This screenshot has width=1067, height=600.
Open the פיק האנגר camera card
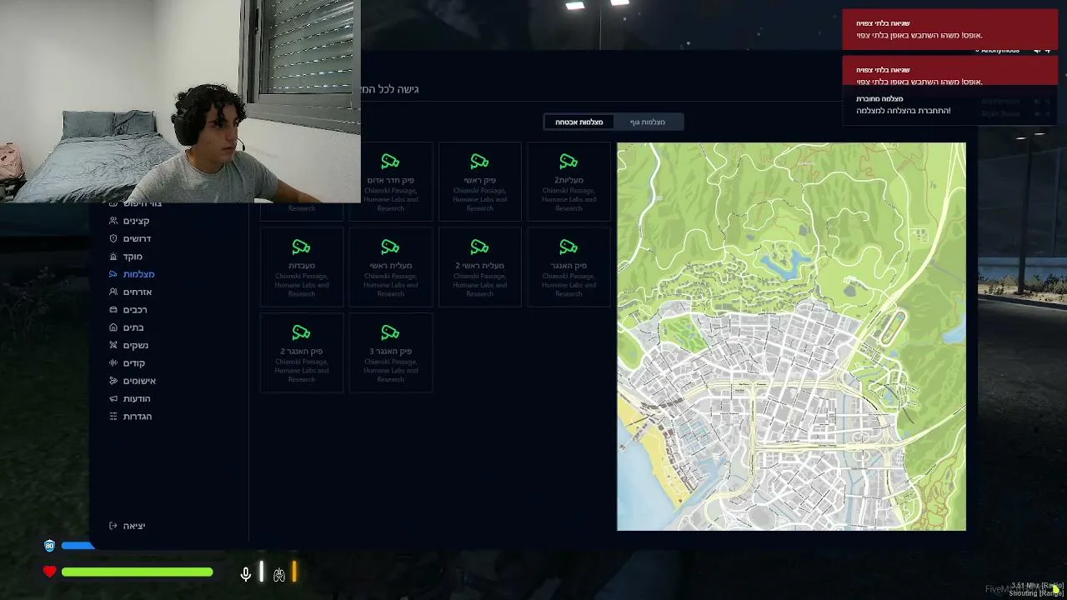click(x=569, y=267)
